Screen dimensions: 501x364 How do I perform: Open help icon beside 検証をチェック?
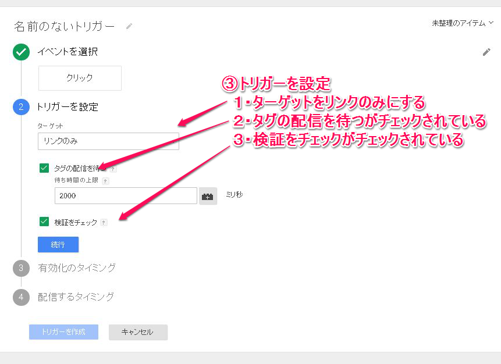(x=104, y=223)
